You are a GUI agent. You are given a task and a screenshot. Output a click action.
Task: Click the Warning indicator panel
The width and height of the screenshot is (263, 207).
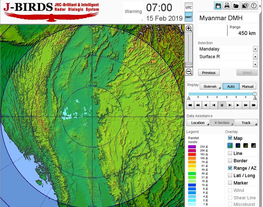[133, 12]
